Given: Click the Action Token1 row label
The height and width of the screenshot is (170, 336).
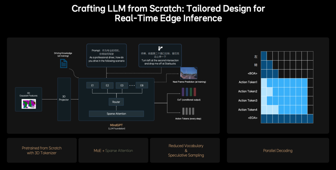Looking at the screenshot, I should coord(248,82).
